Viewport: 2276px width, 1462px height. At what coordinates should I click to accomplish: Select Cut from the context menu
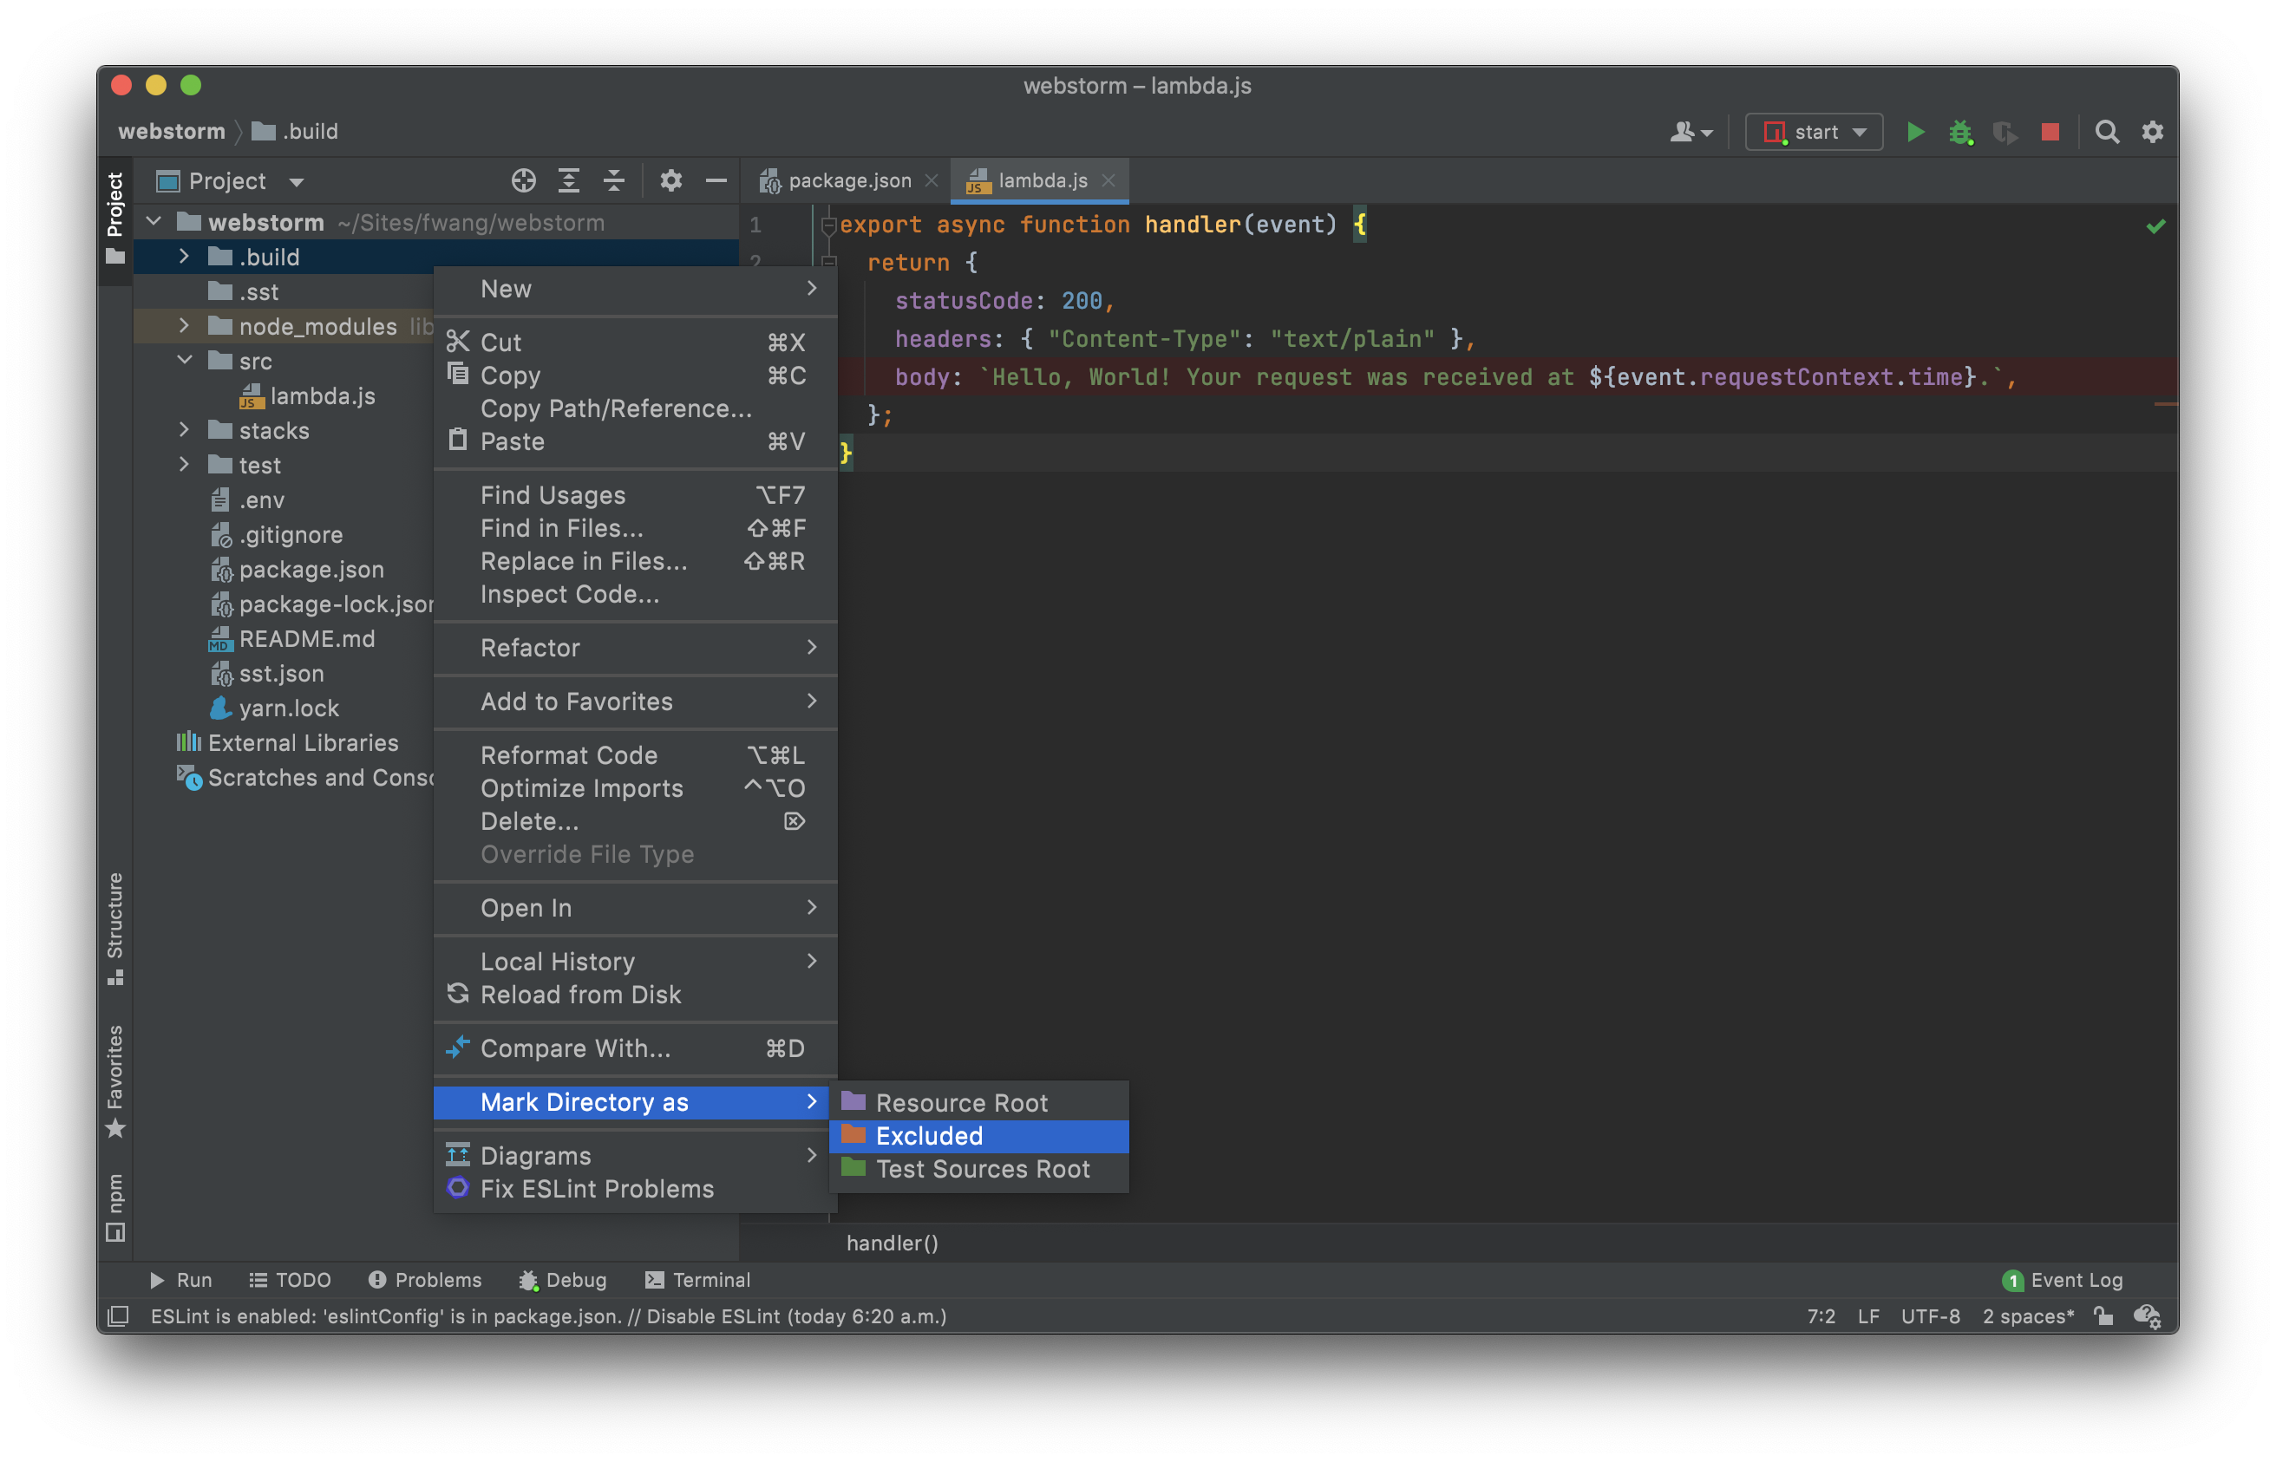pyautogui.click(x=635, y=342)
